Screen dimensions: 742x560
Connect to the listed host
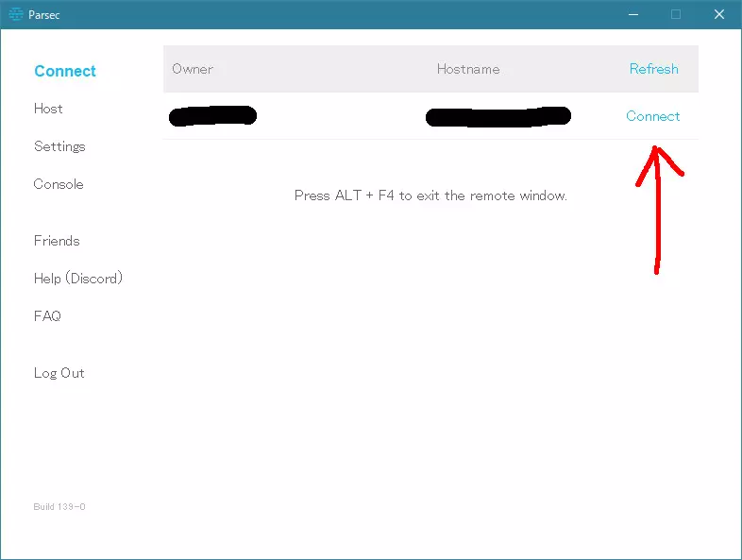653,116
